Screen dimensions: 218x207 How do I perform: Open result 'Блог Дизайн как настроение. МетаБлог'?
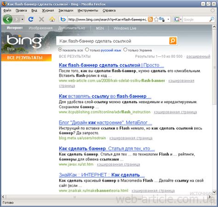(x=105, y=123)
